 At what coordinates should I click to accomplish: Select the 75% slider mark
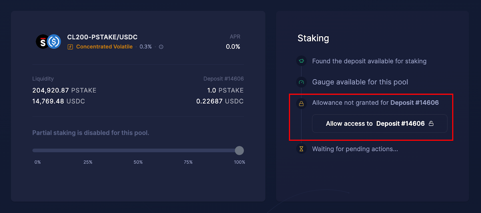pyautogui.click(x=188, y=162)
